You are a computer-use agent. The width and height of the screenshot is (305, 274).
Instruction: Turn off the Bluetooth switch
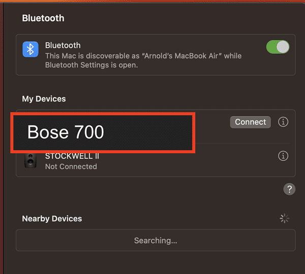(278, 47)
